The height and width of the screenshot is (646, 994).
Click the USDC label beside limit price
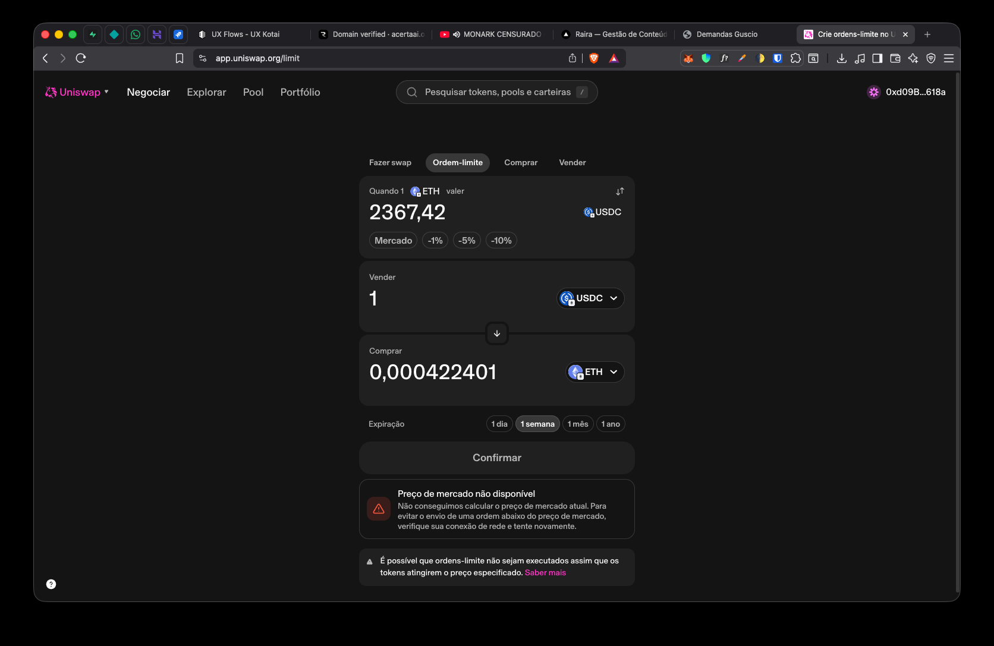tap(603, 212)
